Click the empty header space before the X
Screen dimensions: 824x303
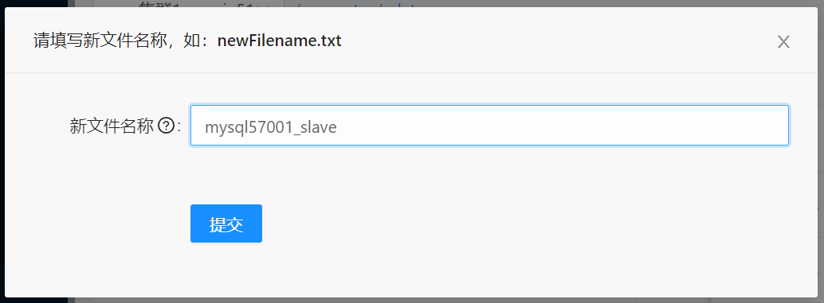point(557,41)
